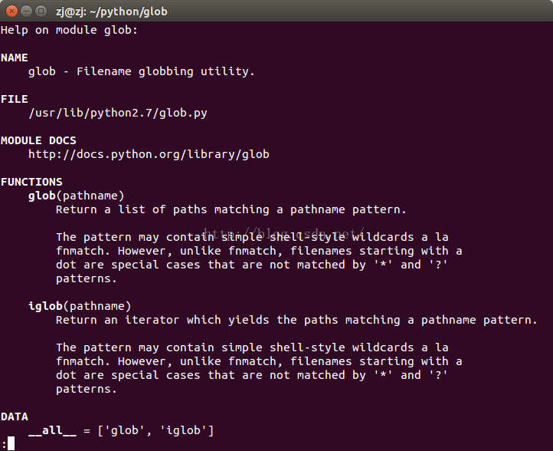
Task: Click the /usr/lib/python2.7/glob.py file path
Action: (x=118, y=113)
